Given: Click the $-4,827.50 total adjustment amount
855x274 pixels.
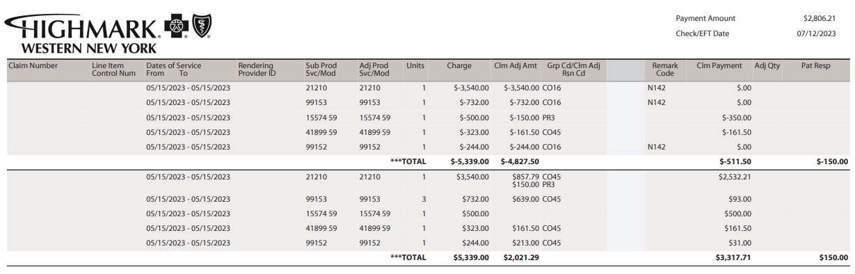Looking at the screenshot, I should (x=520, y=161).
